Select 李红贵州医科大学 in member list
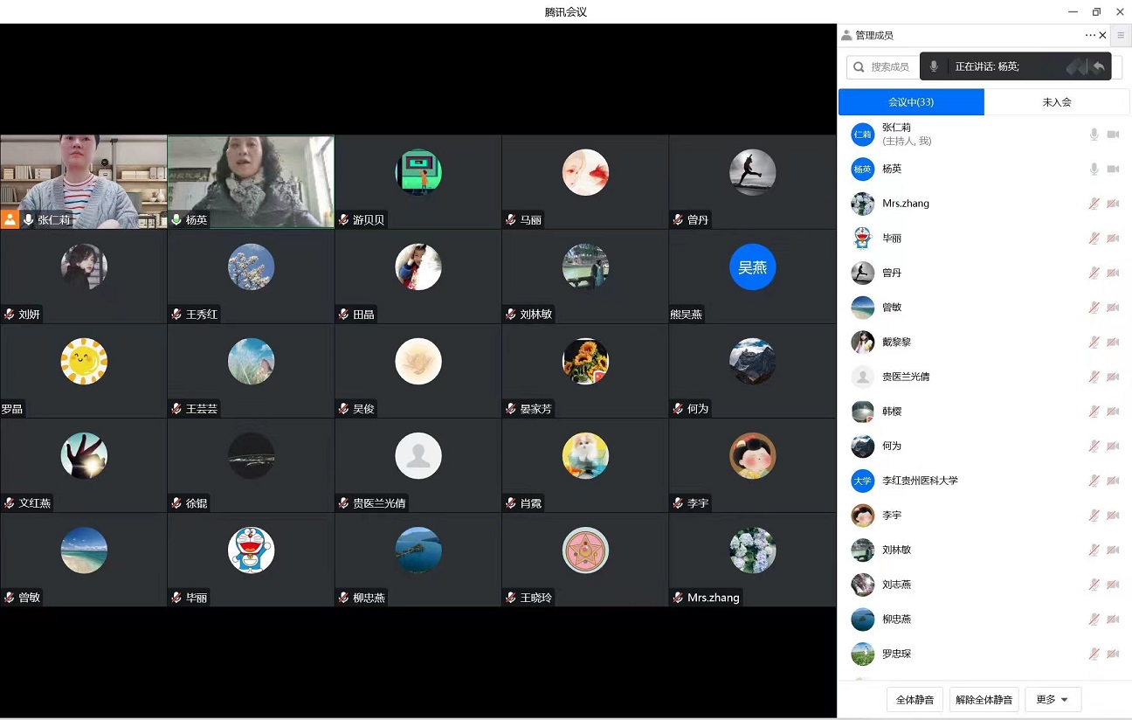Viewport: 1132px width, 720px height. (x=920, y=481)
